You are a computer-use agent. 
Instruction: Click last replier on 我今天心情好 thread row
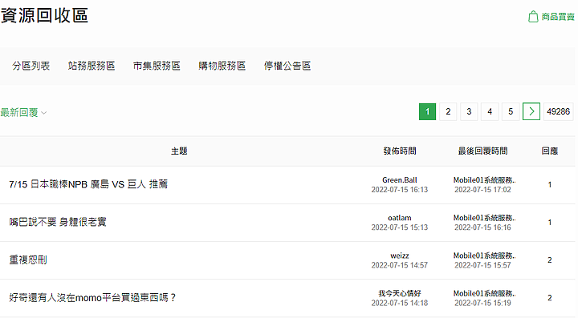coord(484,293)
